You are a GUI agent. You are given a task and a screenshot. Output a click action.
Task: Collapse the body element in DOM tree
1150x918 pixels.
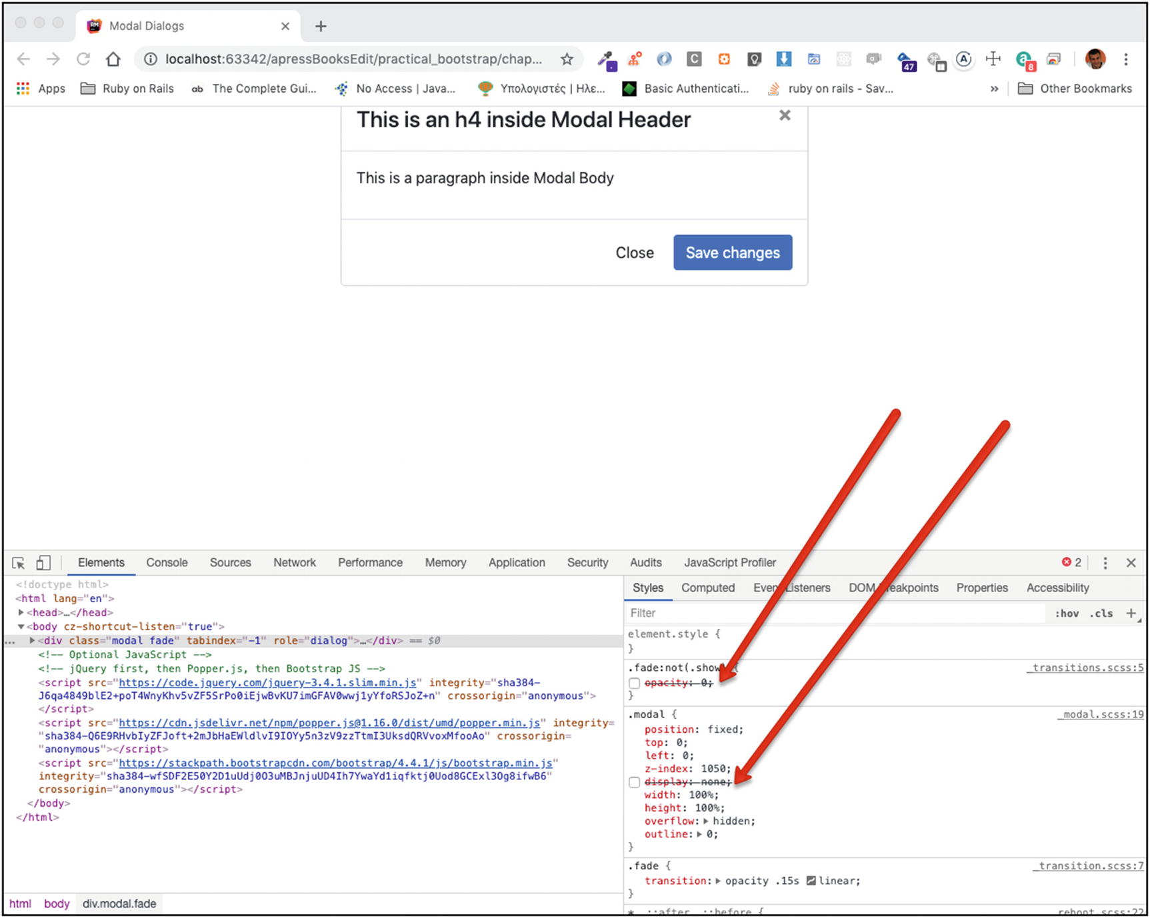[x=21, y=626]
